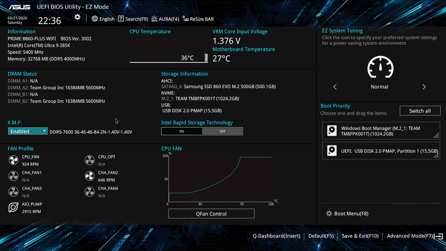Image resolution: width=446 pixels, height=251 pixels.
Task: Click the AURA(F4) lighting icon
Action: click(154, 19)
